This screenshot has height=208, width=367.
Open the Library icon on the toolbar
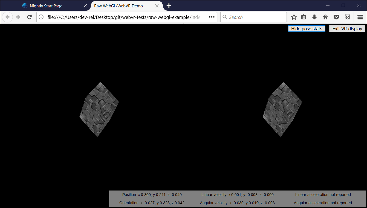pyautogui.click(x=303, y=17)
